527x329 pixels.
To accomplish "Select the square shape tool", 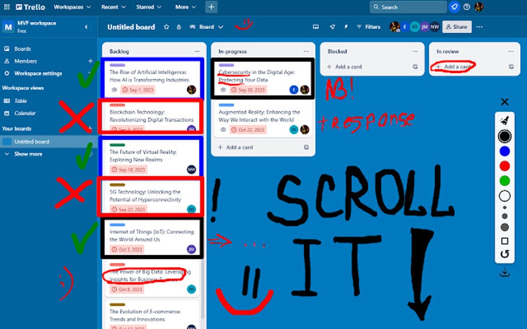I will pyautogui.click(x=504, y=239).
